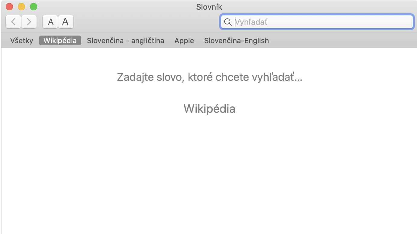
Task: Click the Slovník window title
Action: click(x=209, y=7)
